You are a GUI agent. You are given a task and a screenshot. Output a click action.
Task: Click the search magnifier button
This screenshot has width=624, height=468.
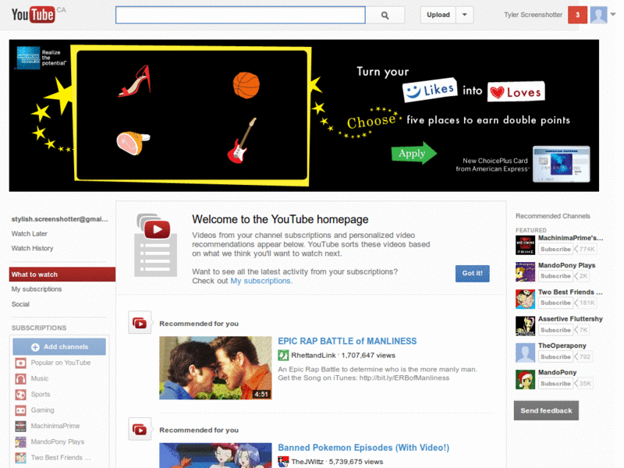click(385, 15)
